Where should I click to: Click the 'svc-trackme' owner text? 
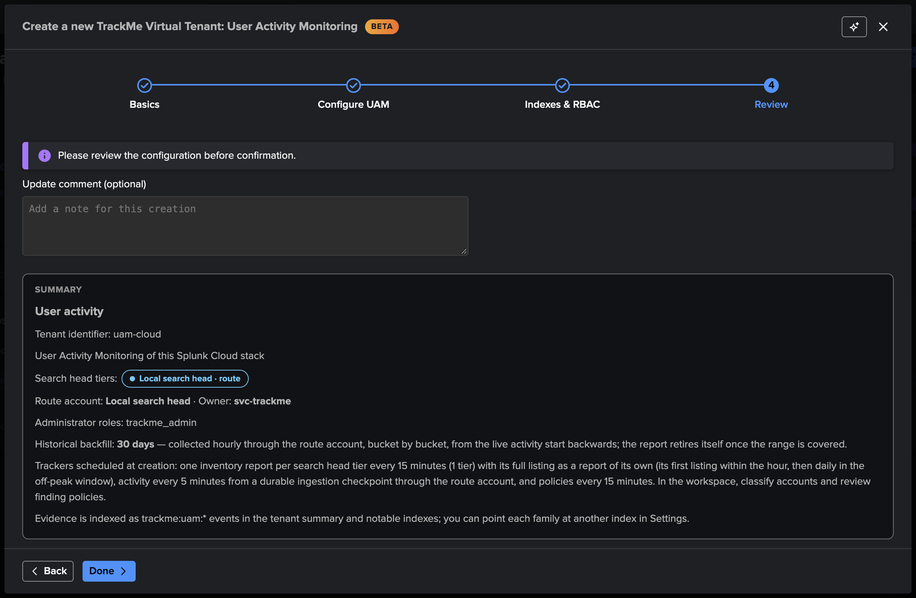tap(262, 401)
